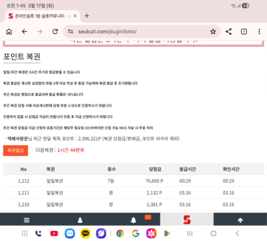Launch KakaoTalk from the taskbar
This screenshot has height=241, width=267.
pos(85,233)
